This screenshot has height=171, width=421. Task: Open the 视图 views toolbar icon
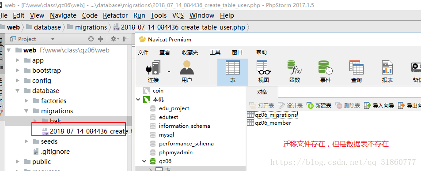click(263, 71)
